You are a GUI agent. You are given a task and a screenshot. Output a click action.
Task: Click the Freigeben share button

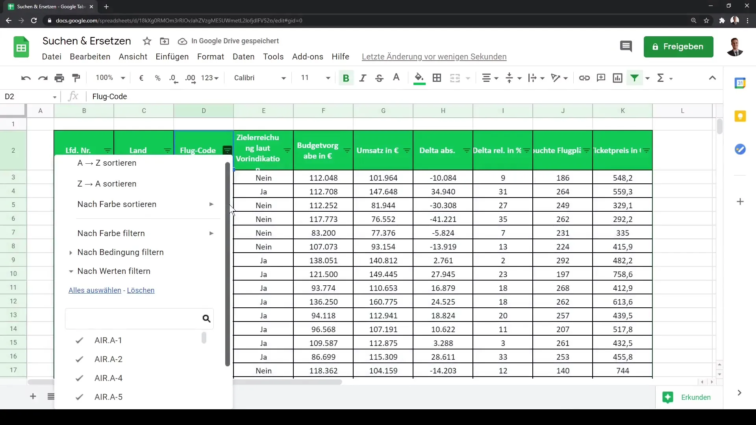pos(678,47)
